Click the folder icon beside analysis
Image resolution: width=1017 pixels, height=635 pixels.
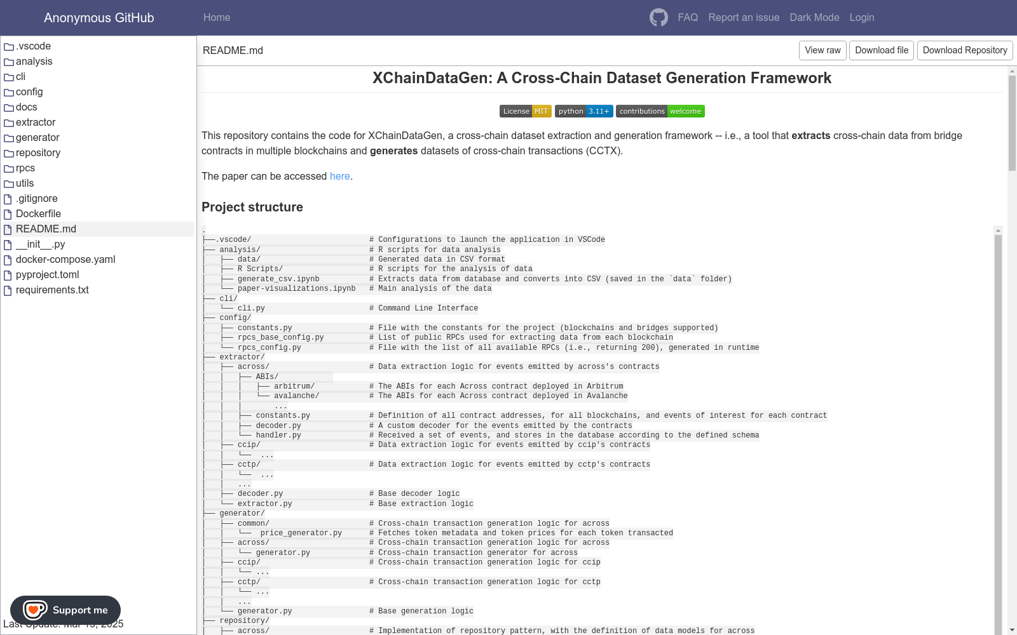9,62
